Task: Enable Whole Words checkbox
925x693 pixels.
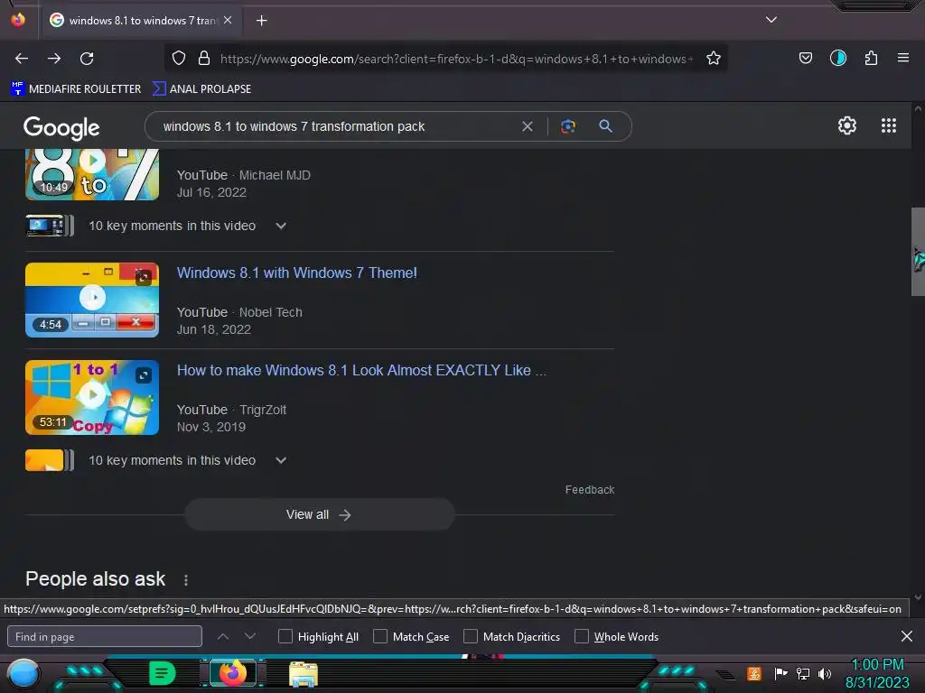Action: pyautogui.click(x=582, y=636)
